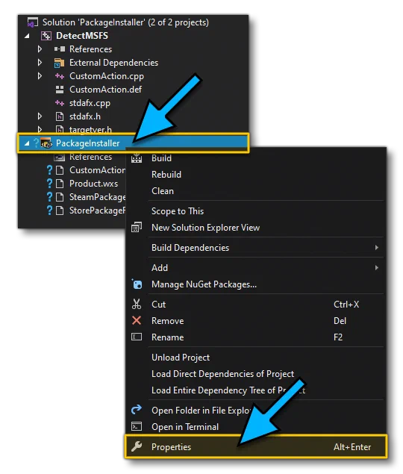The image size is (403, 474).
Task: Select the CustomAction.def file name
Action: [105, 90]
